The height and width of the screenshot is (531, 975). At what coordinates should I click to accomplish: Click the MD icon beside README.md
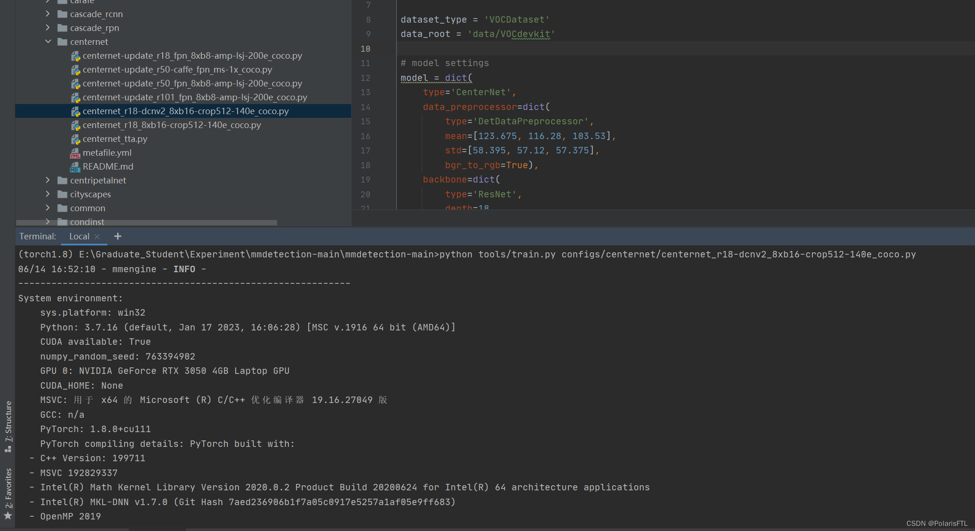[75, 167]
